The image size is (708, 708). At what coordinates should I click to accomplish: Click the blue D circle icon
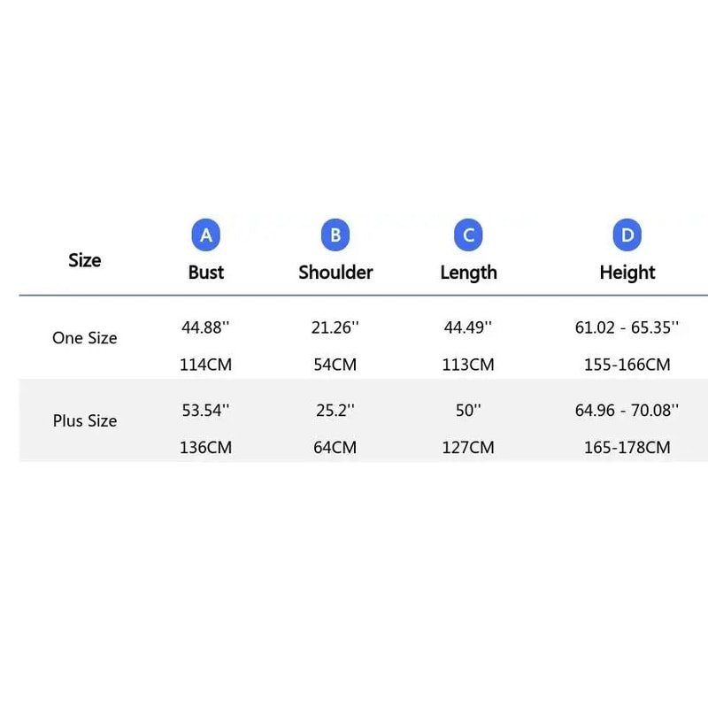(x=627, y=235)
